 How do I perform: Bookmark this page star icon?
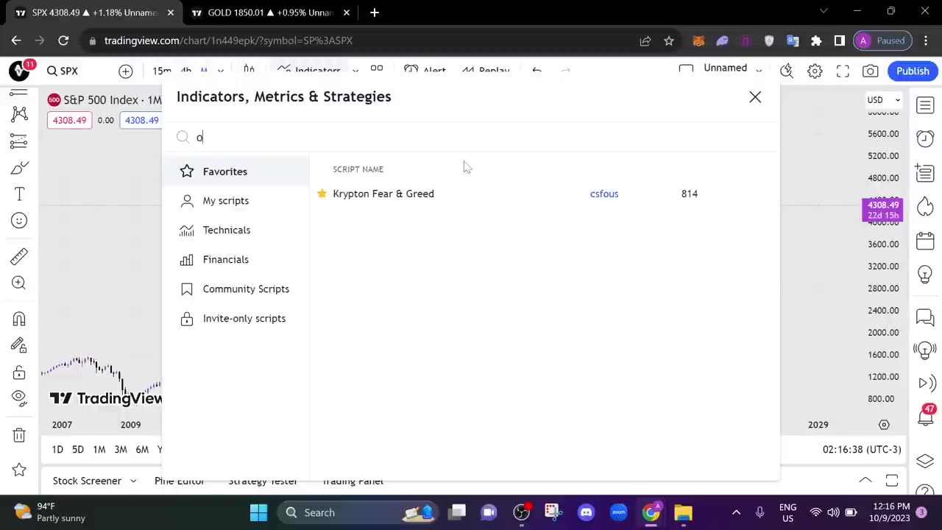pos(668,40)
